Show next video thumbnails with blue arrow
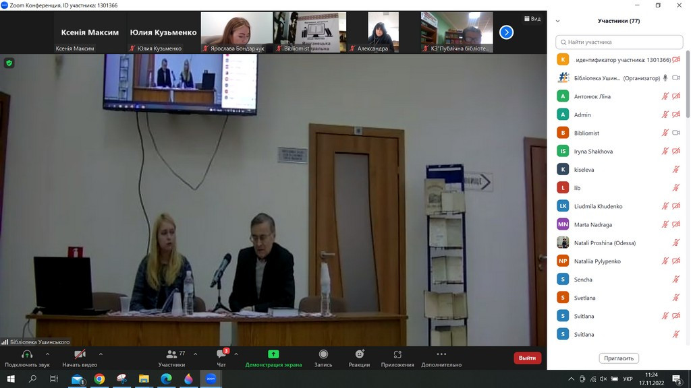Viewport: 691px width, 388px height. coord(506,32)
